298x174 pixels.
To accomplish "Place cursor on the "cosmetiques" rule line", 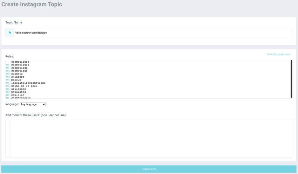I will [20, 65].
